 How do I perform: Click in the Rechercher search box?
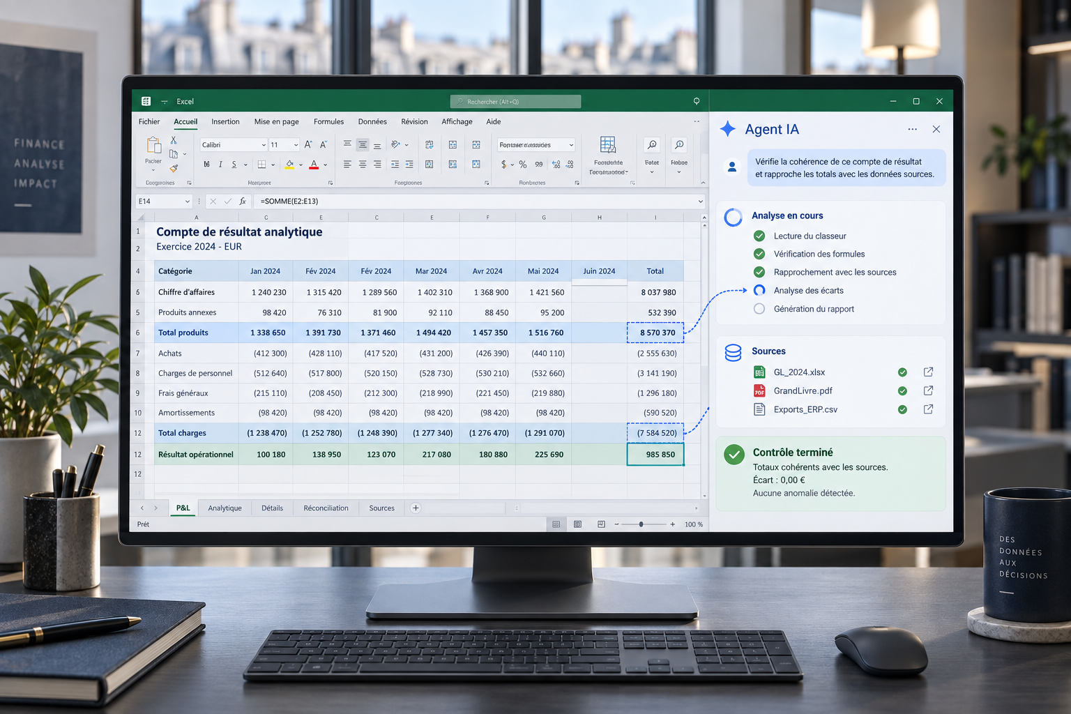(x=515, y=102)
